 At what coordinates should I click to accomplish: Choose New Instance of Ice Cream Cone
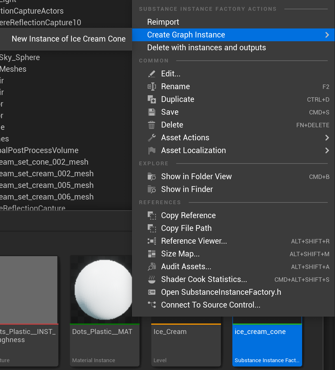[x=69, y=39]
